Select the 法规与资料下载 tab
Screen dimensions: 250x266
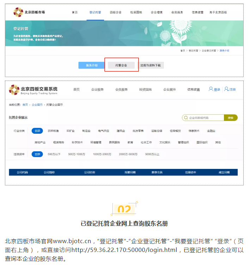pyautogui.click(x=151, y=65)
